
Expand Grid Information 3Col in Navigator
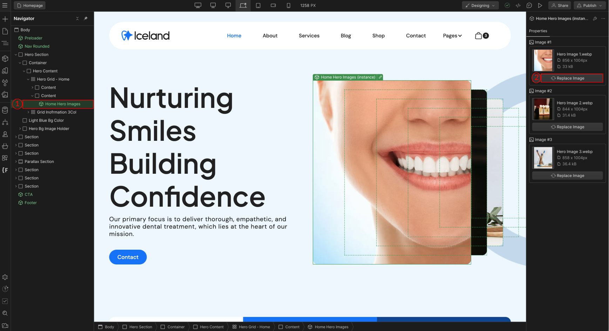pyautogui.click(x=28, y=112)
